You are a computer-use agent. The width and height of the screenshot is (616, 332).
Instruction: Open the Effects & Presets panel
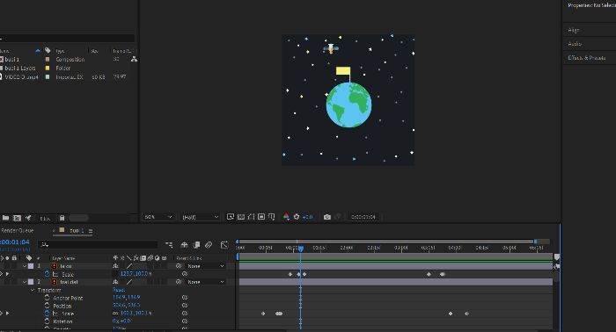(x=586, y=58)
